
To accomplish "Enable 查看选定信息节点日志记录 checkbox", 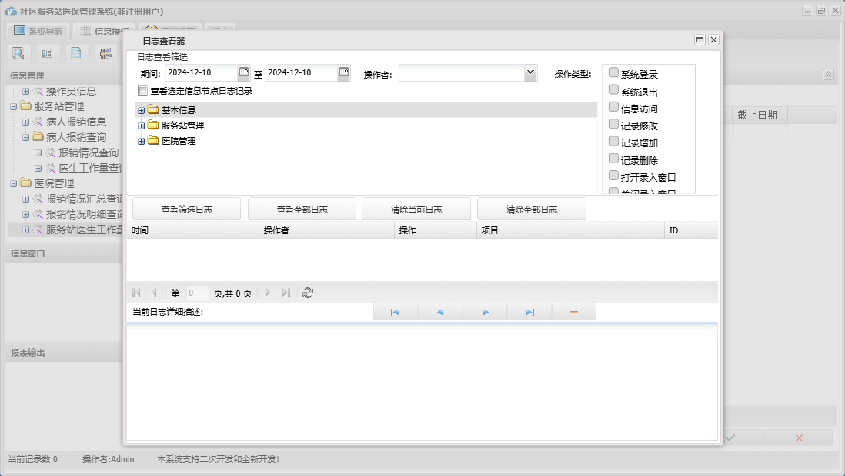I will pos(142,91).
